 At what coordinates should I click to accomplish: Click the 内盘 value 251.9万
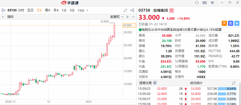coord(167,66)
